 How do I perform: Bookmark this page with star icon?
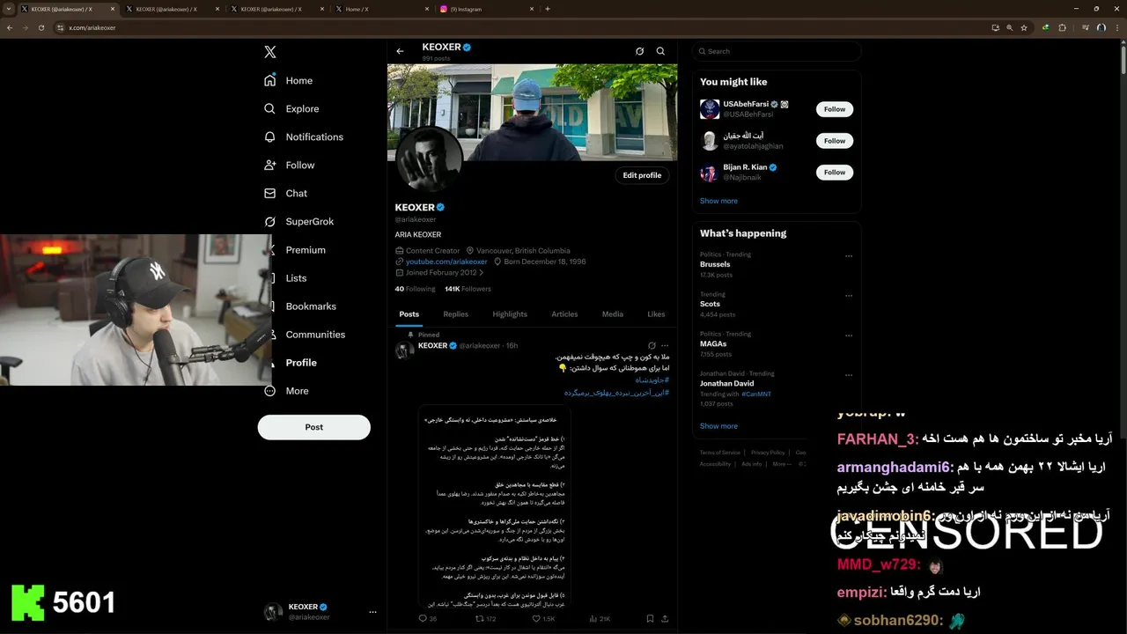point(1024,27)
